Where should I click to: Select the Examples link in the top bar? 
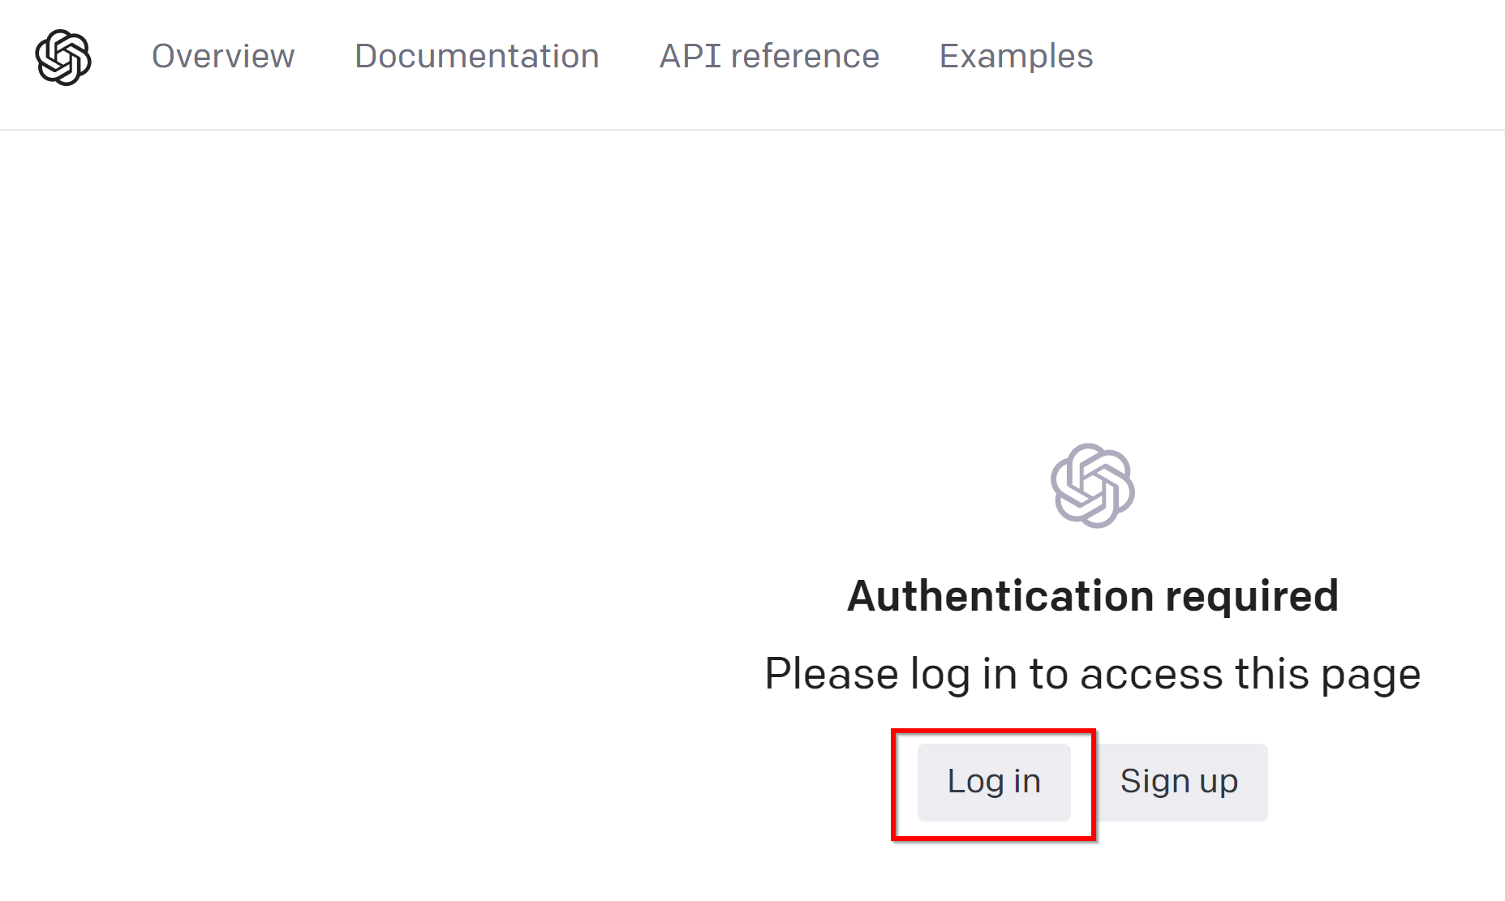click(1016, 56)
